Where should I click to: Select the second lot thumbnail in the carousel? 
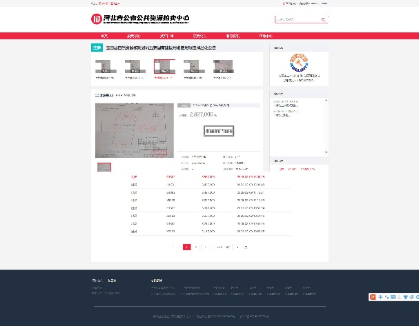click(x=135, y=66)
